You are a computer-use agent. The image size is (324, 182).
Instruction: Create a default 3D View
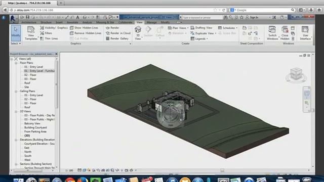coord(138,32)
